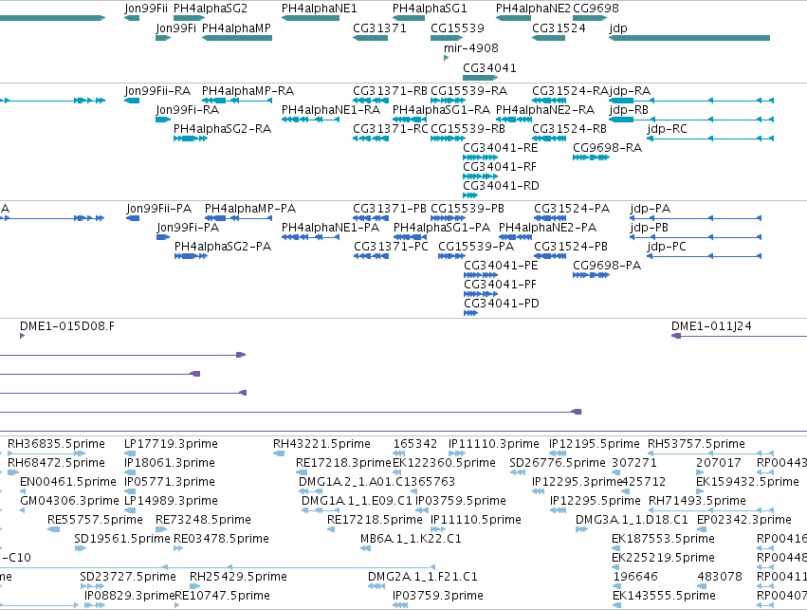Select the mir-4908 feature label

click(471, 48)
